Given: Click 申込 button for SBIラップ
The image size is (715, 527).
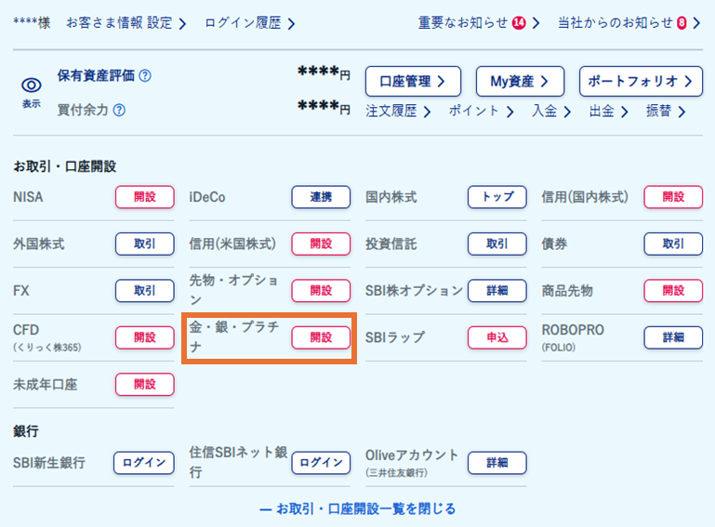Looking at the screenshot, I should [x=497, y=337].
